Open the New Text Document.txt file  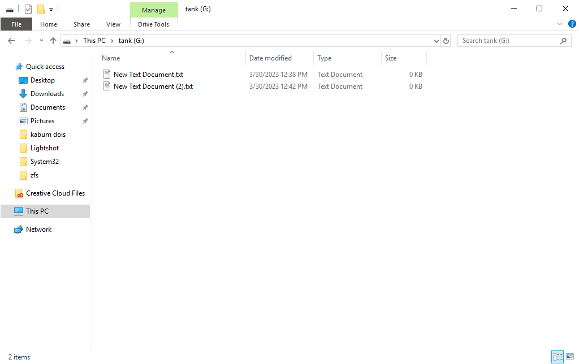[x=148, y=74]
